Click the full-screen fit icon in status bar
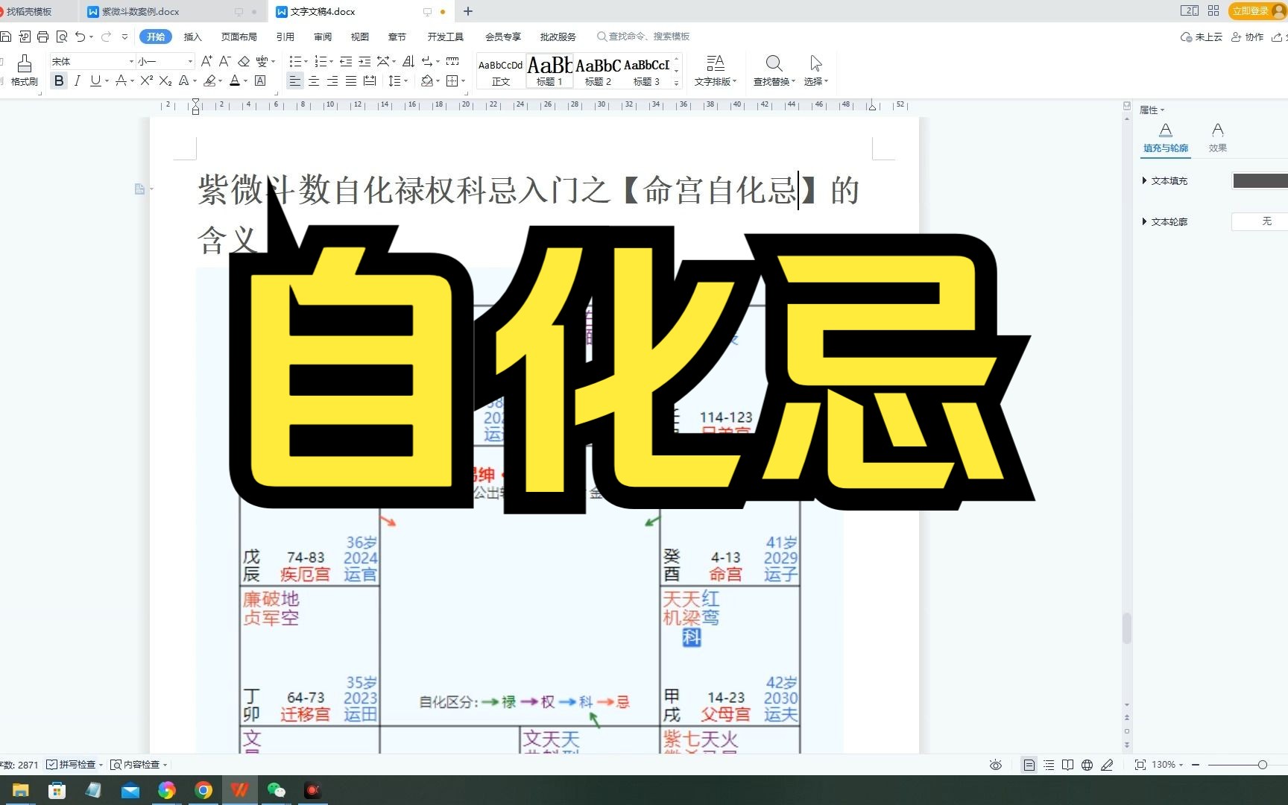The image size is (1288, 805). 1140,765
